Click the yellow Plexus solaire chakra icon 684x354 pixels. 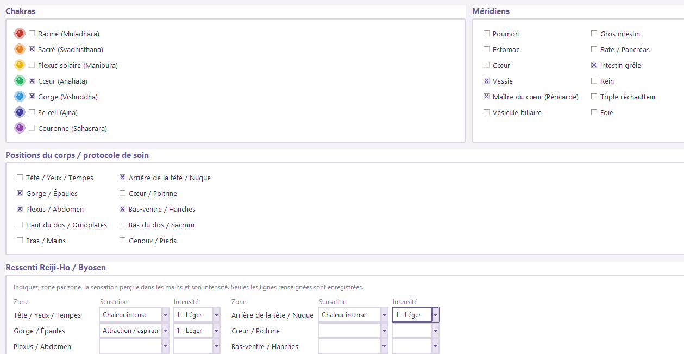[20, 65]
